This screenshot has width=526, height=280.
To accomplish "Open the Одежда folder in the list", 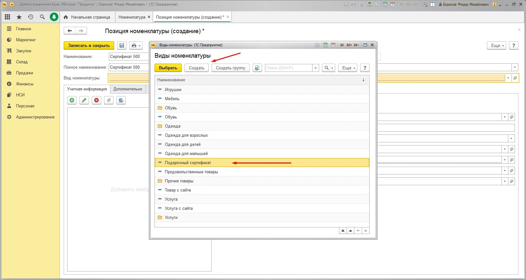I will click(172, 126).
